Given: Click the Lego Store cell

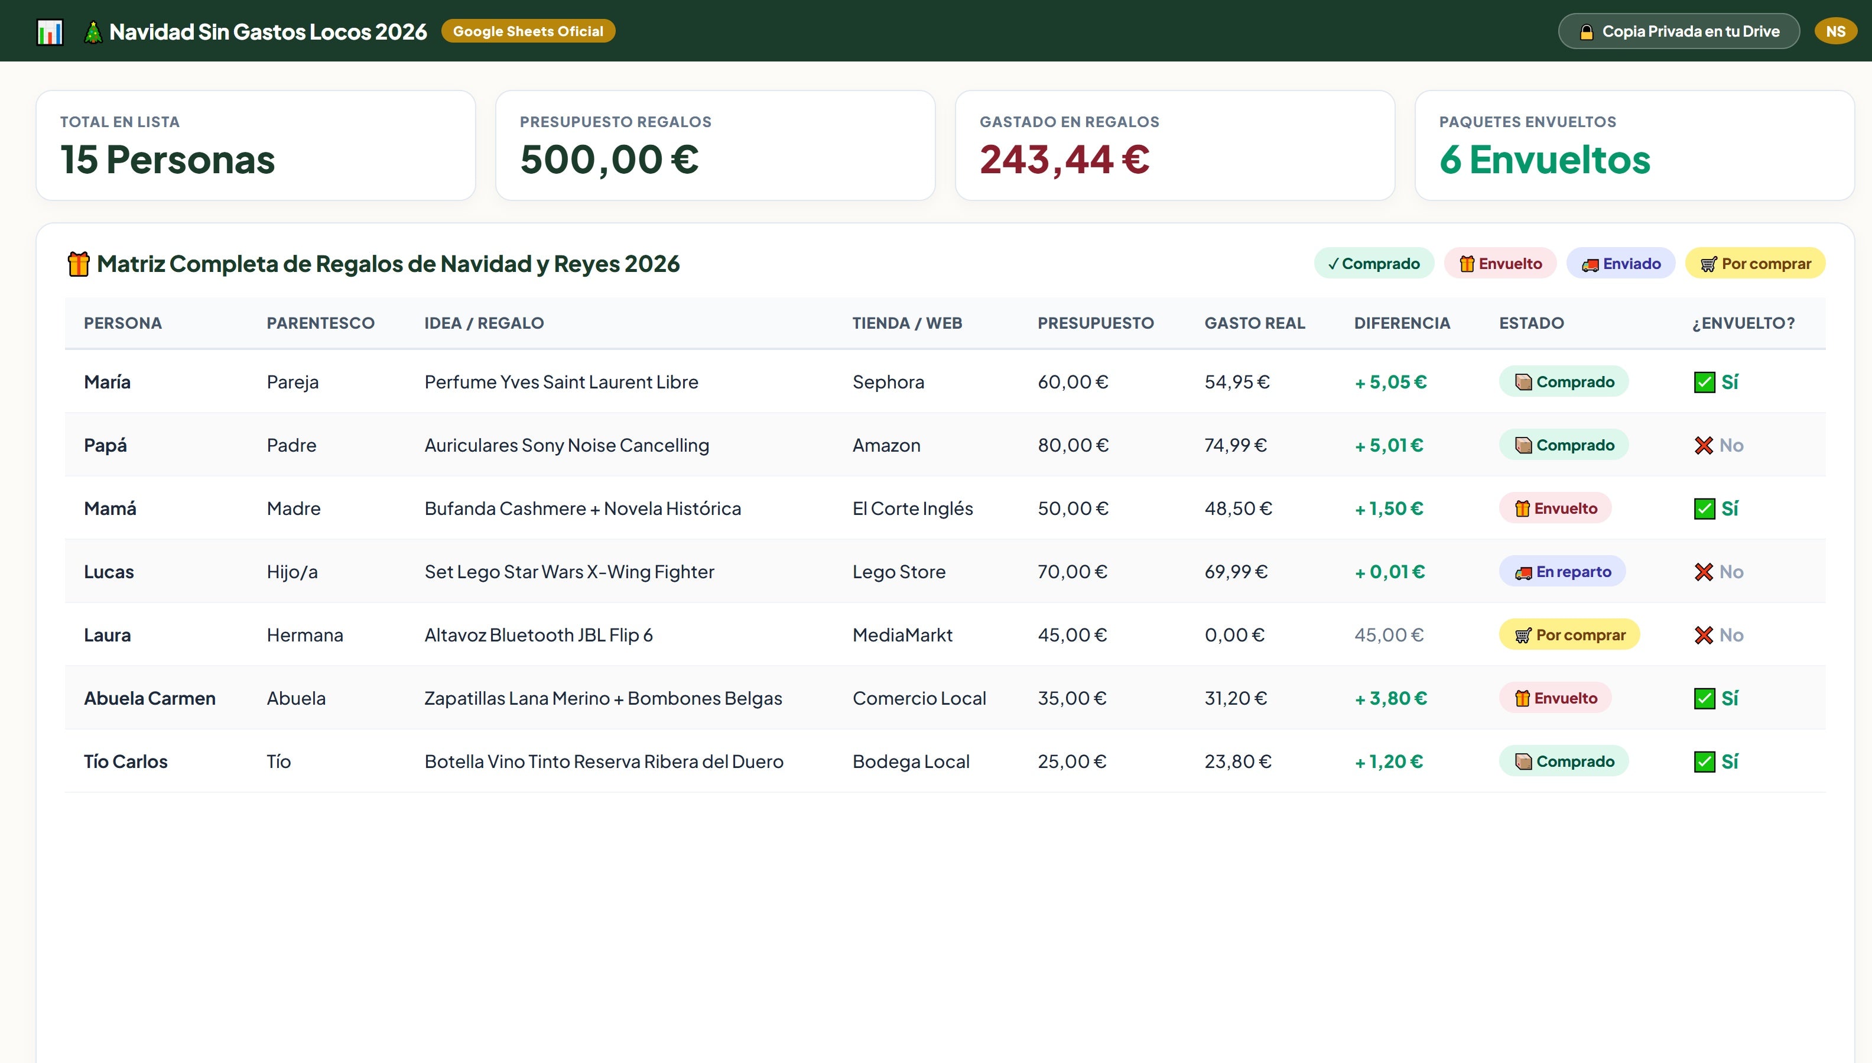Looking at the screenshot, I should [x=899, y=572].
